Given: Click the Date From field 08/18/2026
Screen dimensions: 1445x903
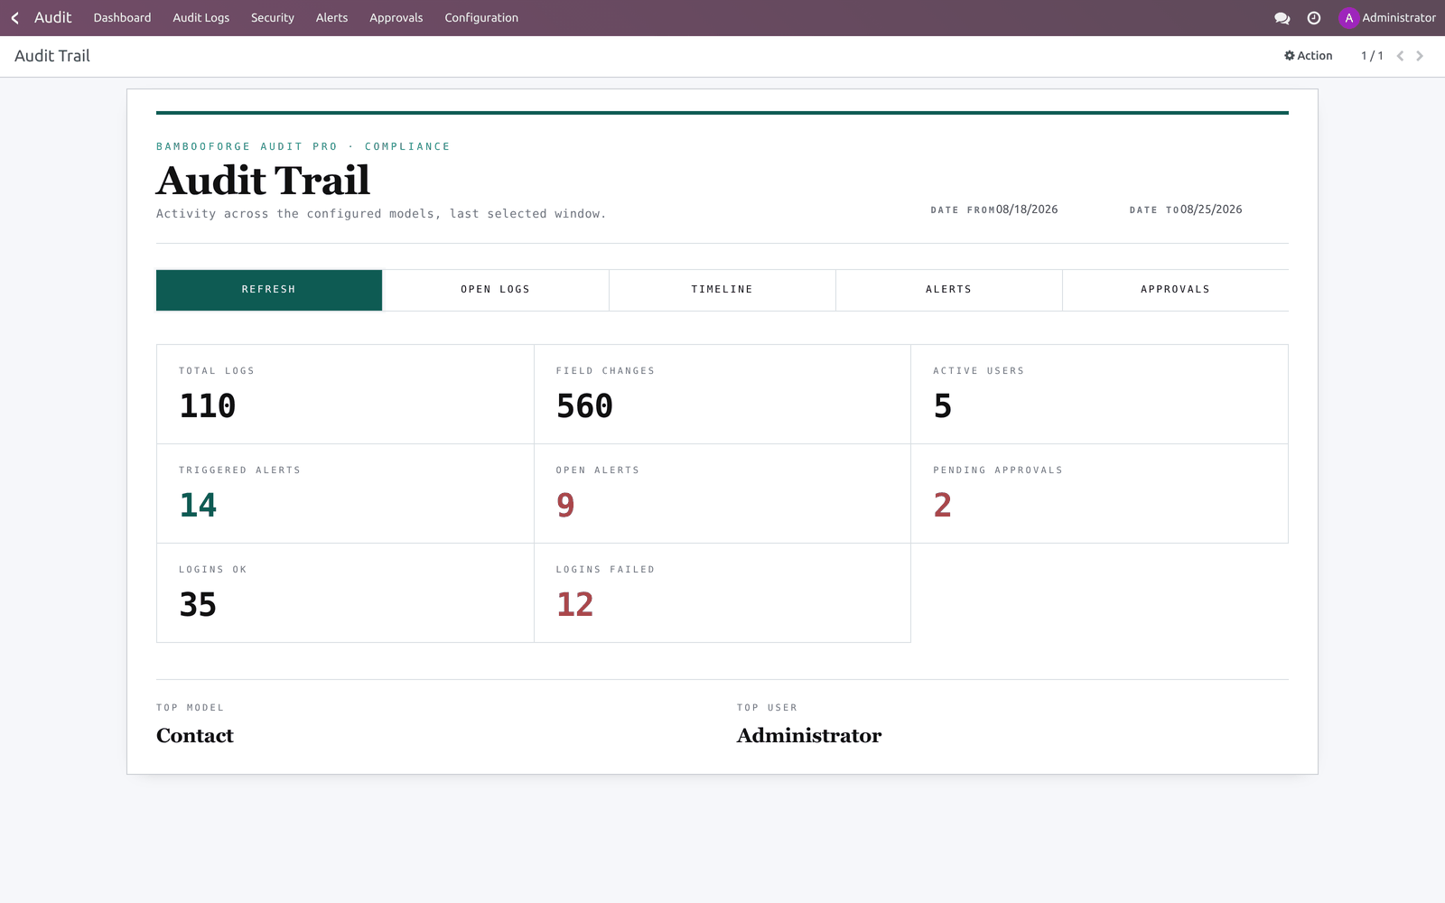Looking at the screenshot, I should (1027, 209).
